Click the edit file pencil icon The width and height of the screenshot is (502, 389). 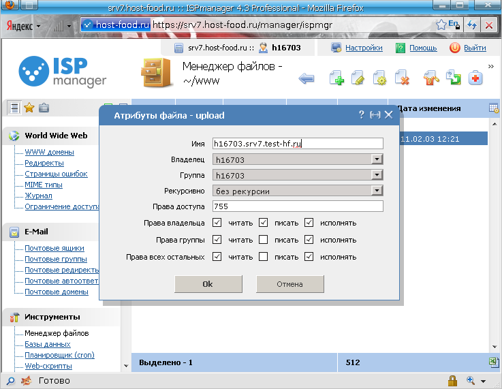(x=358, y=79)
